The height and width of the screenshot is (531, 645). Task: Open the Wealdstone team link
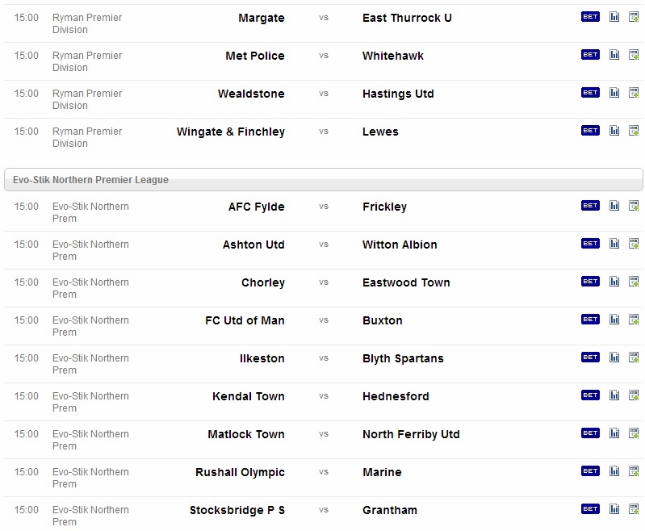251,94
